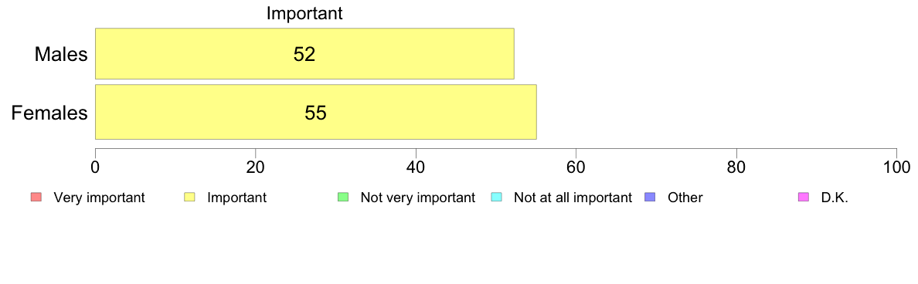Click the red Very important legend swatch
This screenshot has height=284, width=918.
[x=36, y=198]
